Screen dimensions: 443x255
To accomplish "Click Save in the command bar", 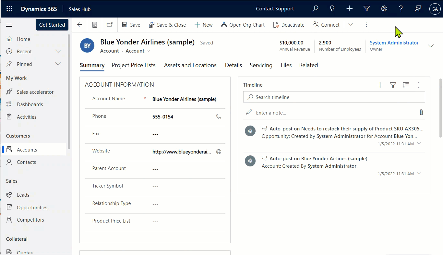I will click(131, 25).
